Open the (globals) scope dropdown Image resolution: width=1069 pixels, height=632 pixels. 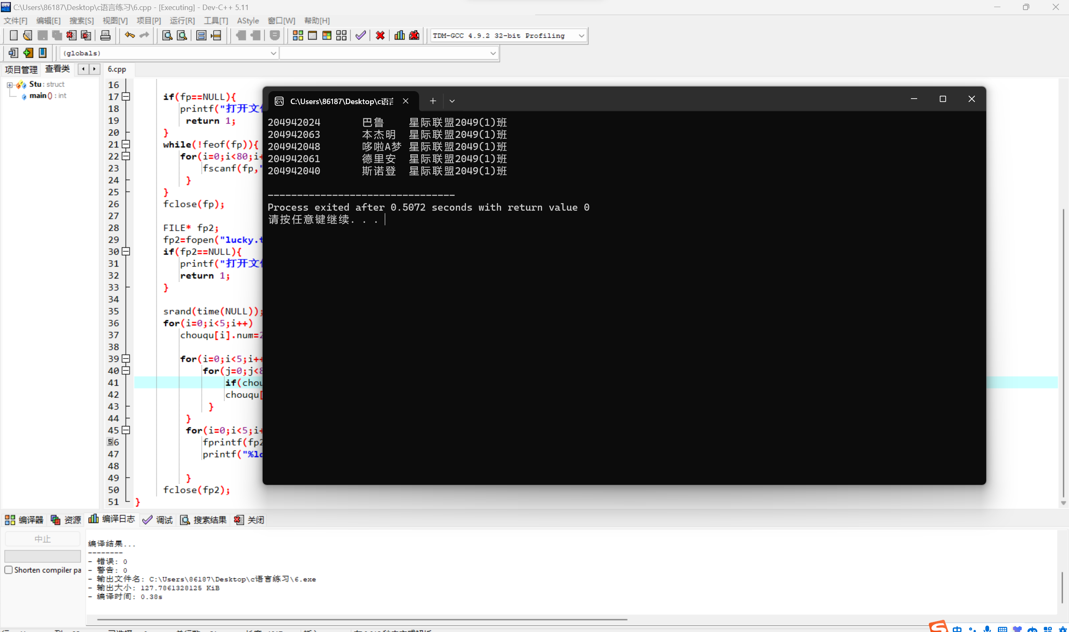pyautogui.click(x=273, y=53)
